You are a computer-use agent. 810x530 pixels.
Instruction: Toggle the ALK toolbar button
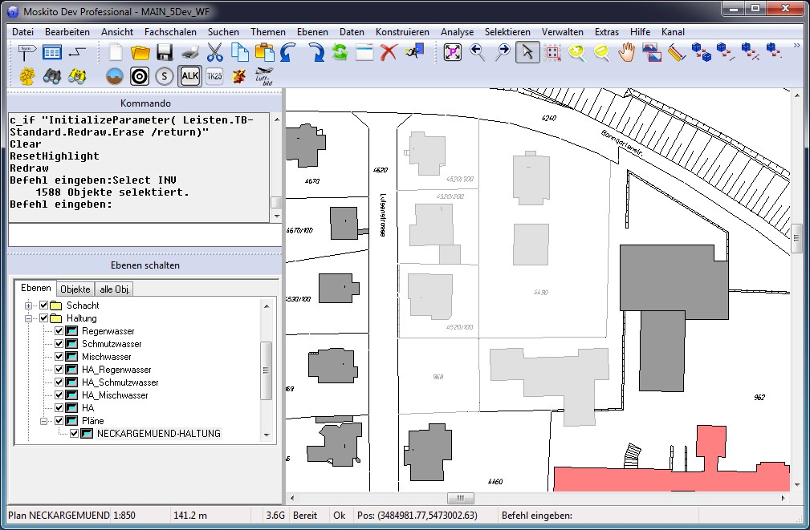tap(189, 76)
